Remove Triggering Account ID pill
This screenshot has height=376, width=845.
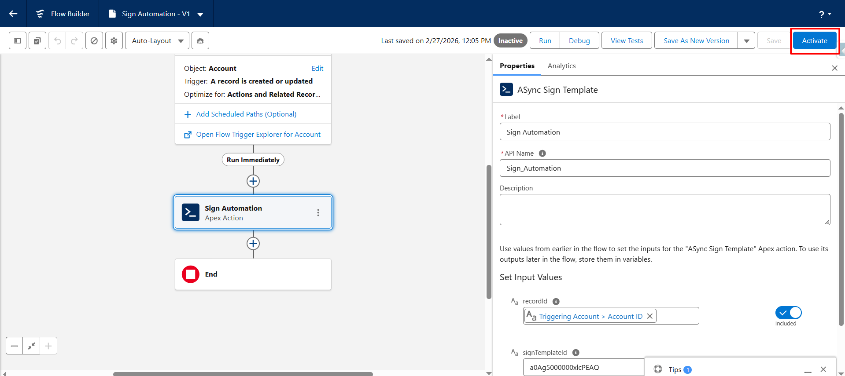point(649,316)
